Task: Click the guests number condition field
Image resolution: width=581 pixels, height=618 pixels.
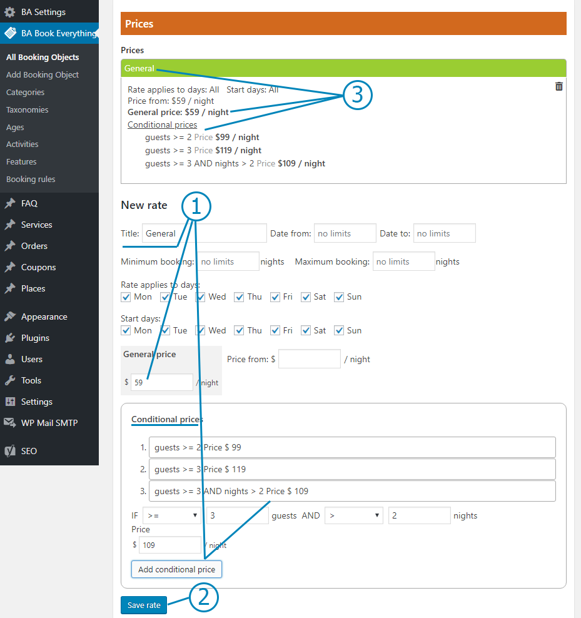Action: pos(238,515)
